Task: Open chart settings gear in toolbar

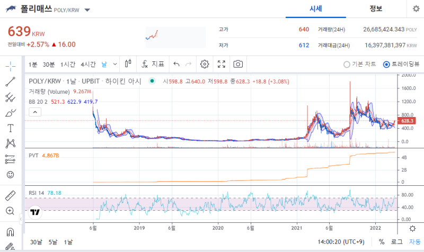Action: coord(205,64)
